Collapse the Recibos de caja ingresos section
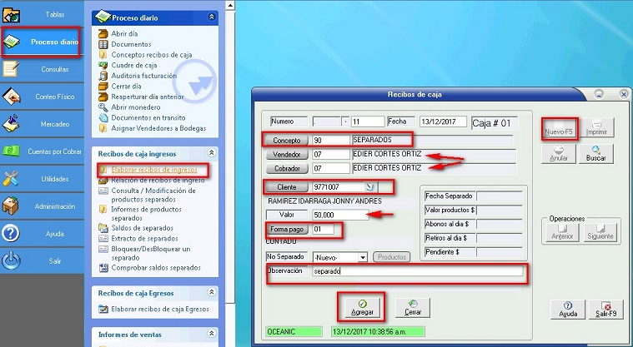Image resolution: width=633 pixels, height=347 pixels. click(211, 153)
